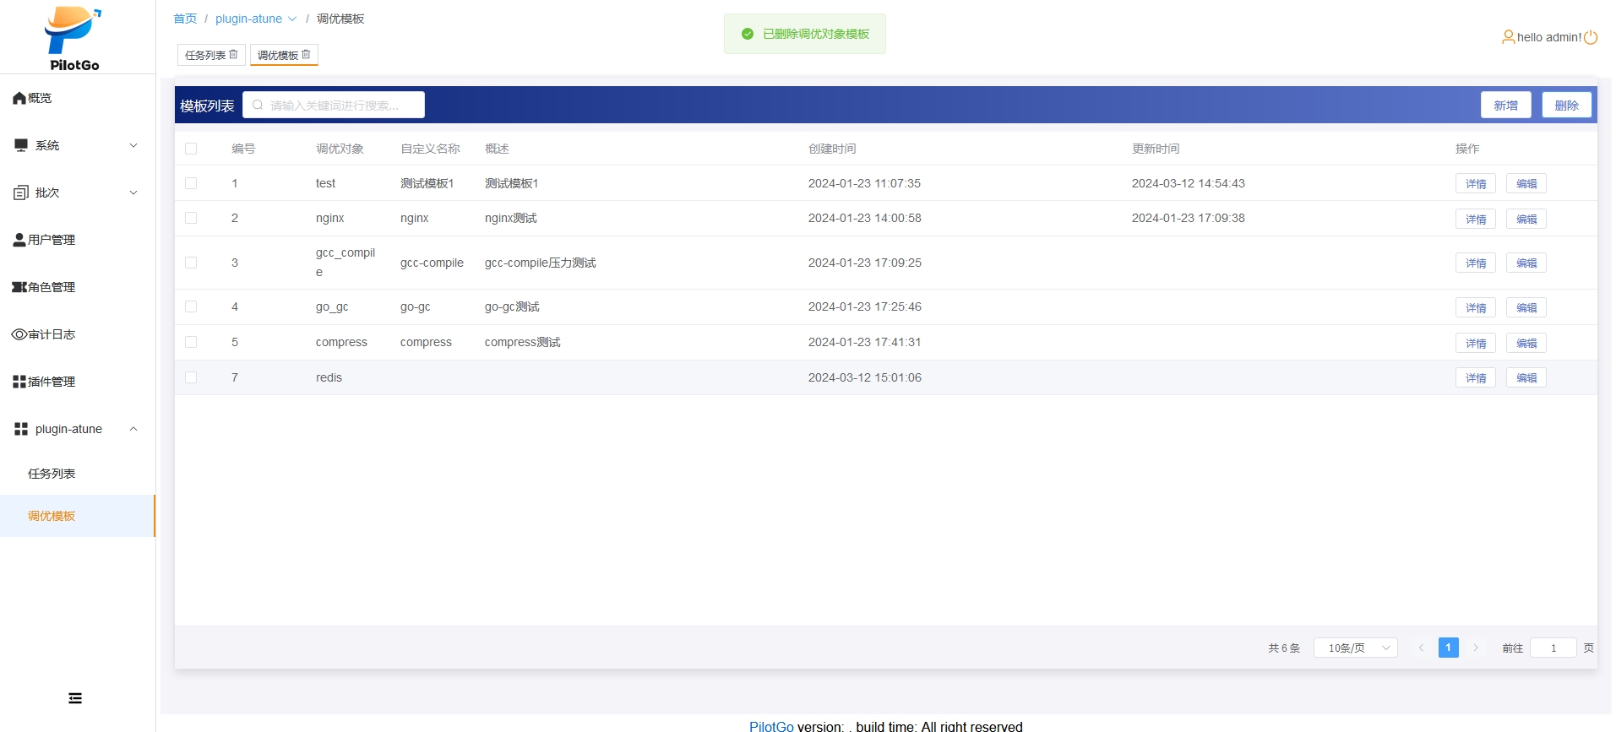Check the box for the nginx row

pyautogui.click(x=191, y=218)
